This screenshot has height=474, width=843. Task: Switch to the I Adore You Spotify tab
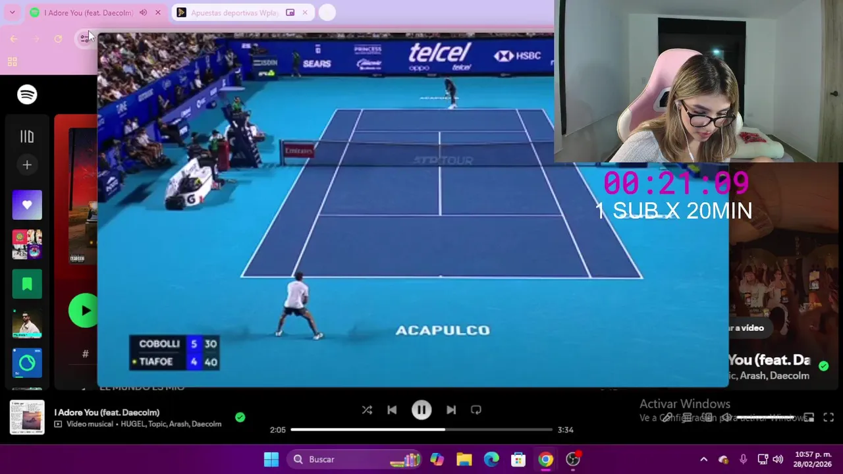[x=97, y=13]
